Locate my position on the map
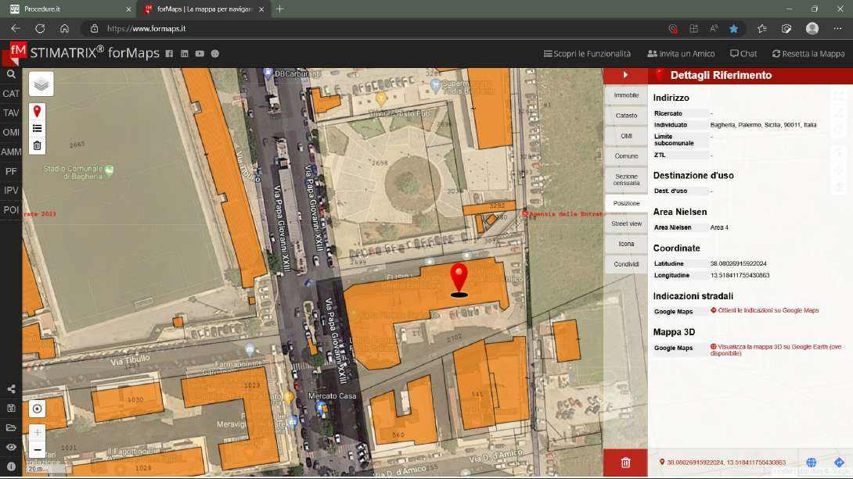The width and height of the screenshot is (853, 479). pos(38,409)
